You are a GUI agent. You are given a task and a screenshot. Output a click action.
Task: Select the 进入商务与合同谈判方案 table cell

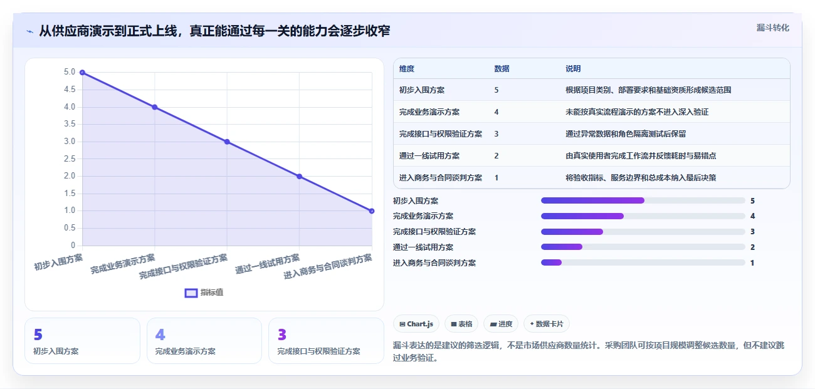(x=441, y=178)
